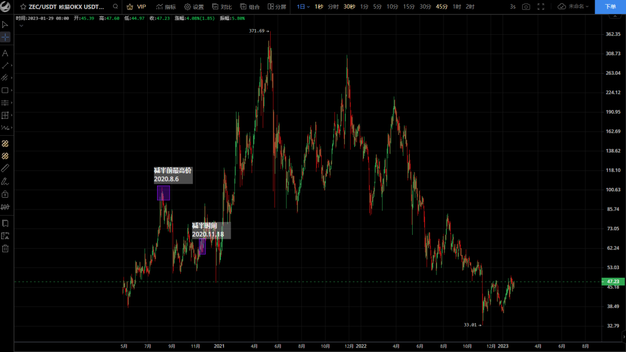The image size is (626, 352).
Task: Switch to the 45分 timeframe
Action: [442, 6]
